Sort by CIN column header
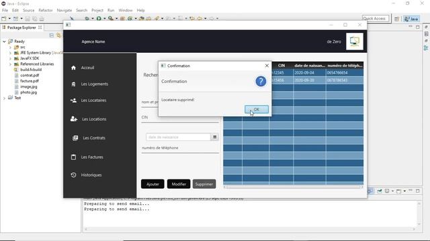The width and height of the screenshot is (430, 241). pos(282,66)
